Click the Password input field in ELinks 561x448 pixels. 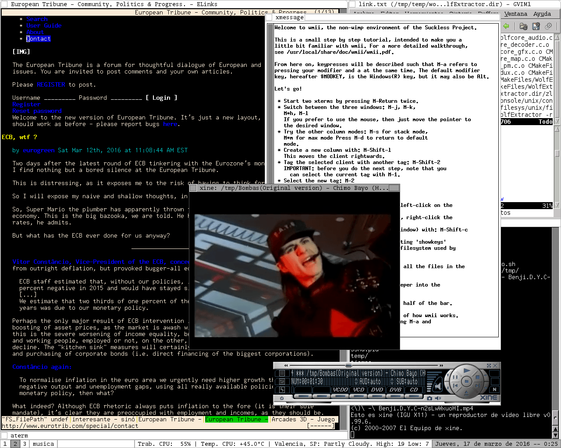pyautogui.click(x=126, y=98)
